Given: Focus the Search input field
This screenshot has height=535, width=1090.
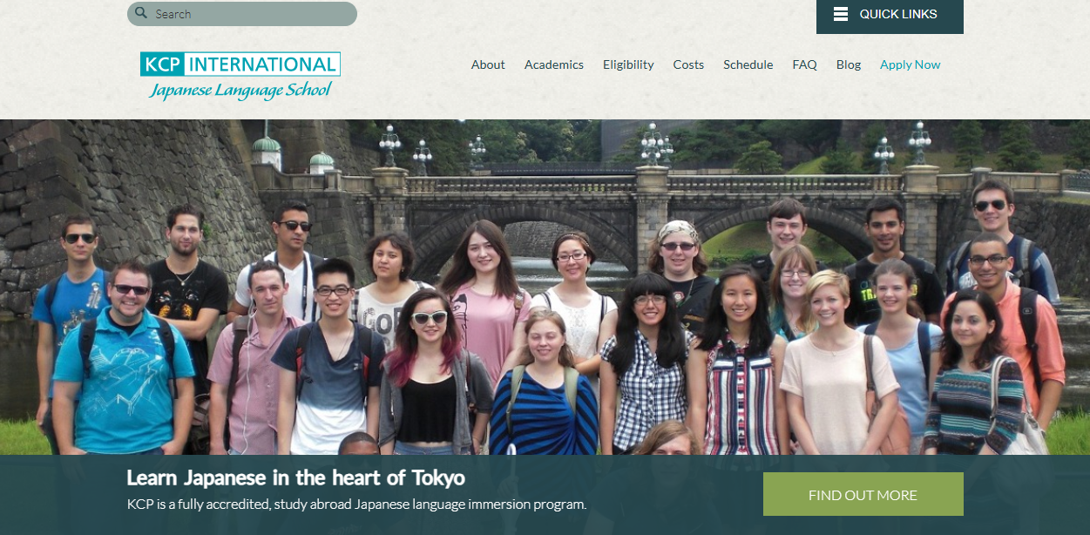Looking at the screenshot, I should click(242, 14).
